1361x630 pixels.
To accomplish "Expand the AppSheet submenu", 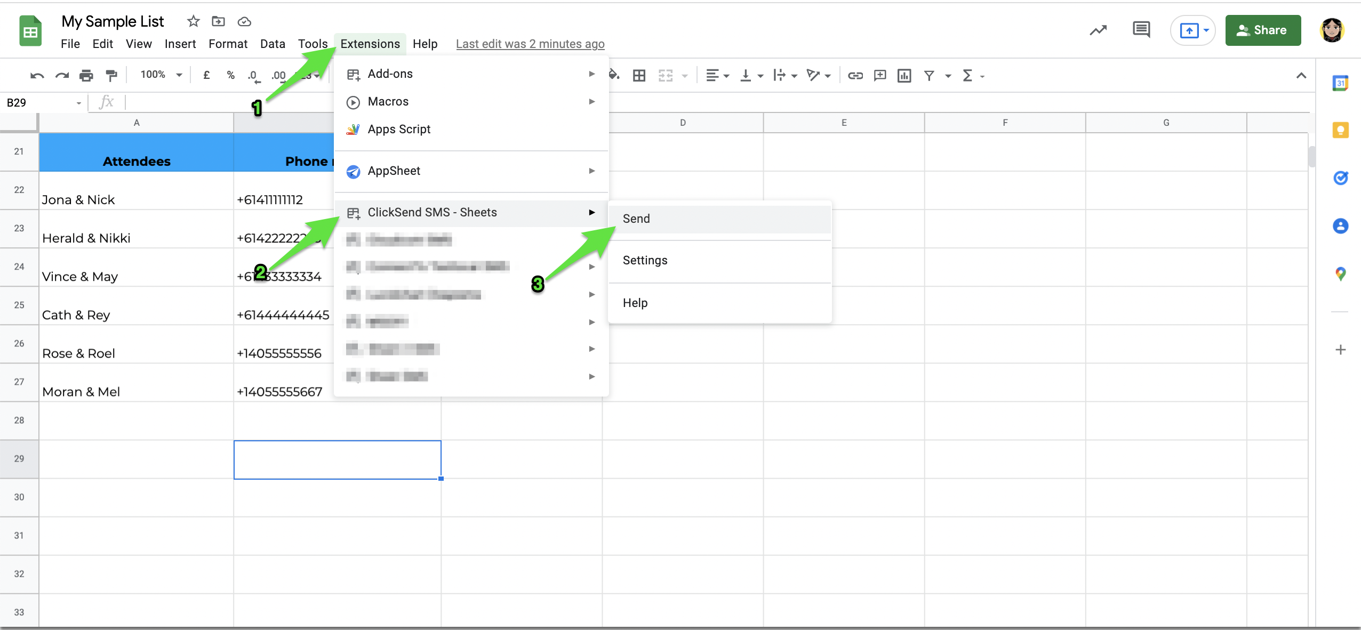I will pyautogui.click(x=471, y=171).
